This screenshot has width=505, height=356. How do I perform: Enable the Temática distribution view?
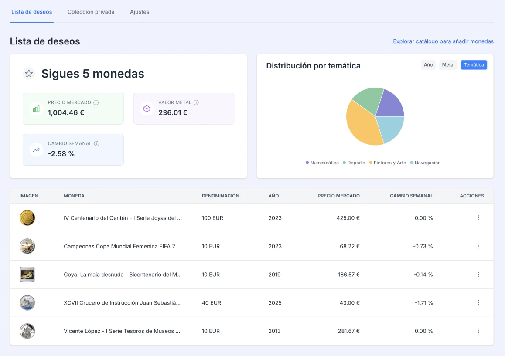[474, 64]
